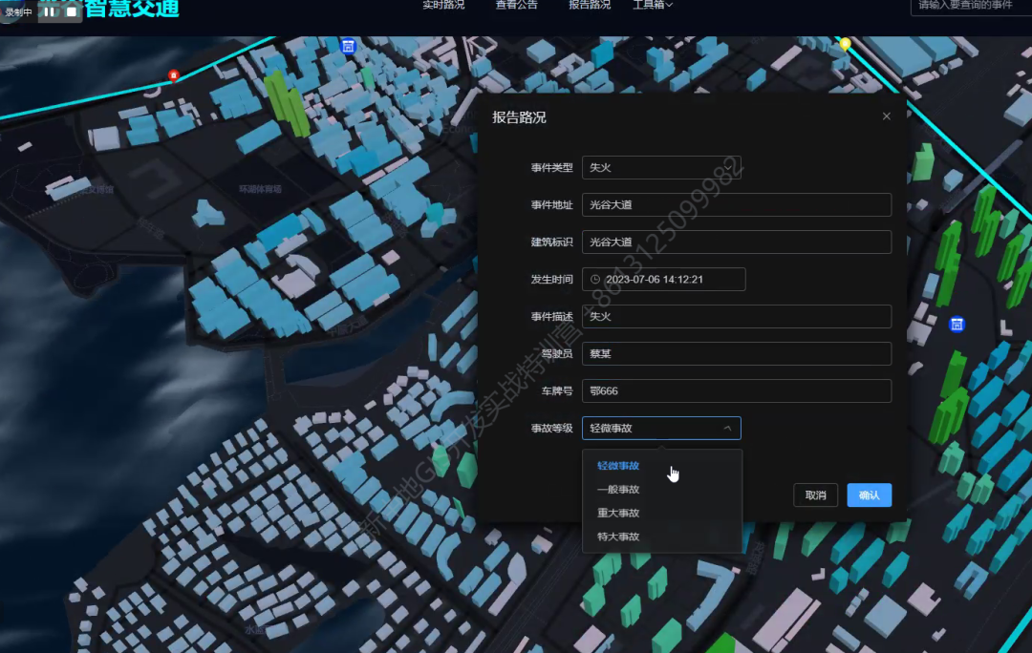Pause the screen recording

point(50,11)
